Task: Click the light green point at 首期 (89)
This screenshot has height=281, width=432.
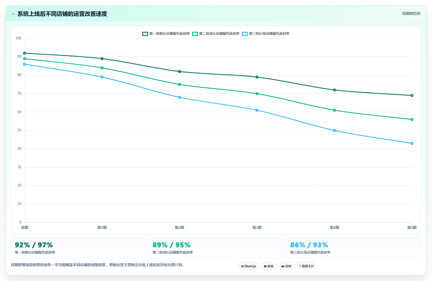Action: [25, 59]
